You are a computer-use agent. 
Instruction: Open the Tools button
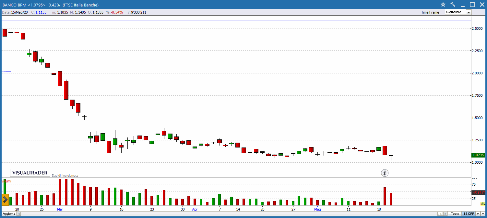(455, 214)
